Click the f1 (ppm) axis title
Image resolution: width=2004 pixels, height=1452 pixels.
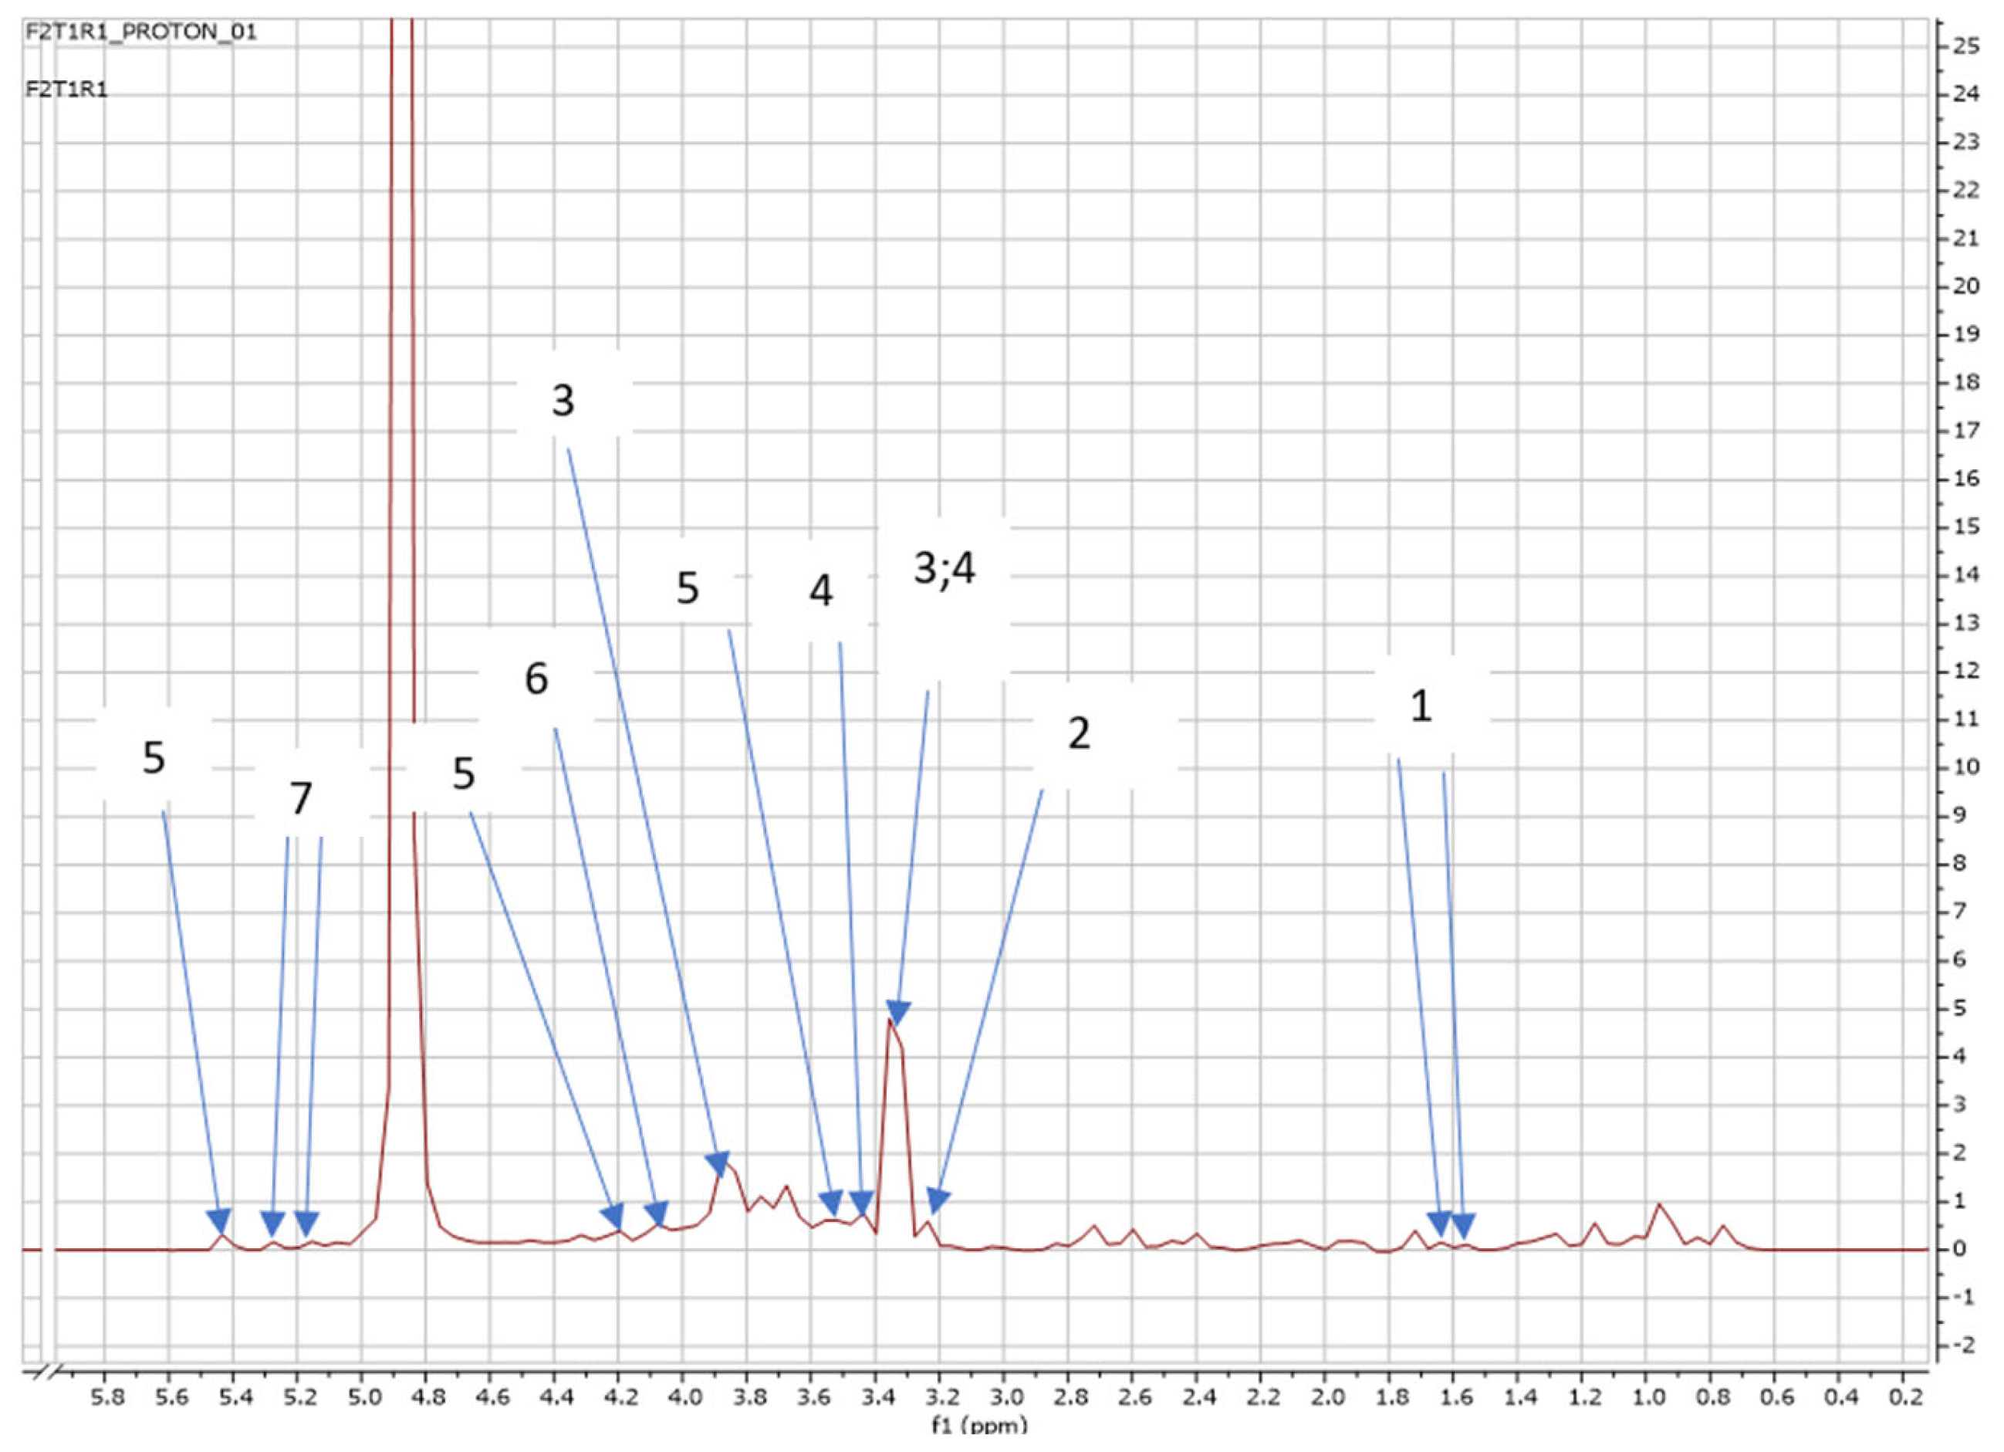pos(979,1426)
